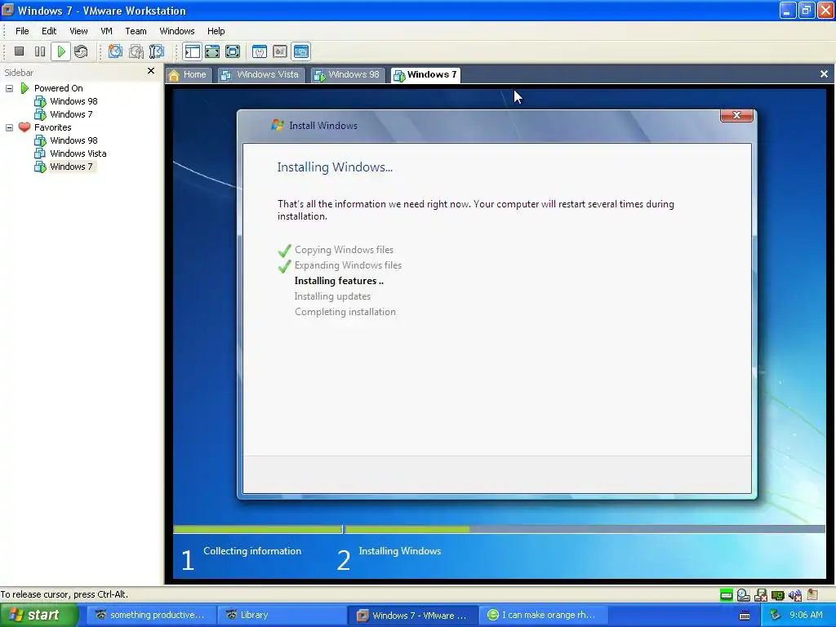Click the Summary view toolbar icon with wrench
Viewport: 836px width, 627px height.
point(259,51)
